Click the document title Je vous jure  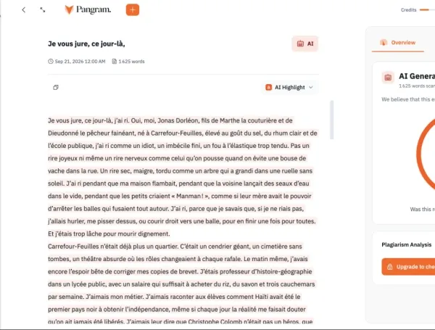click(86, 44)
